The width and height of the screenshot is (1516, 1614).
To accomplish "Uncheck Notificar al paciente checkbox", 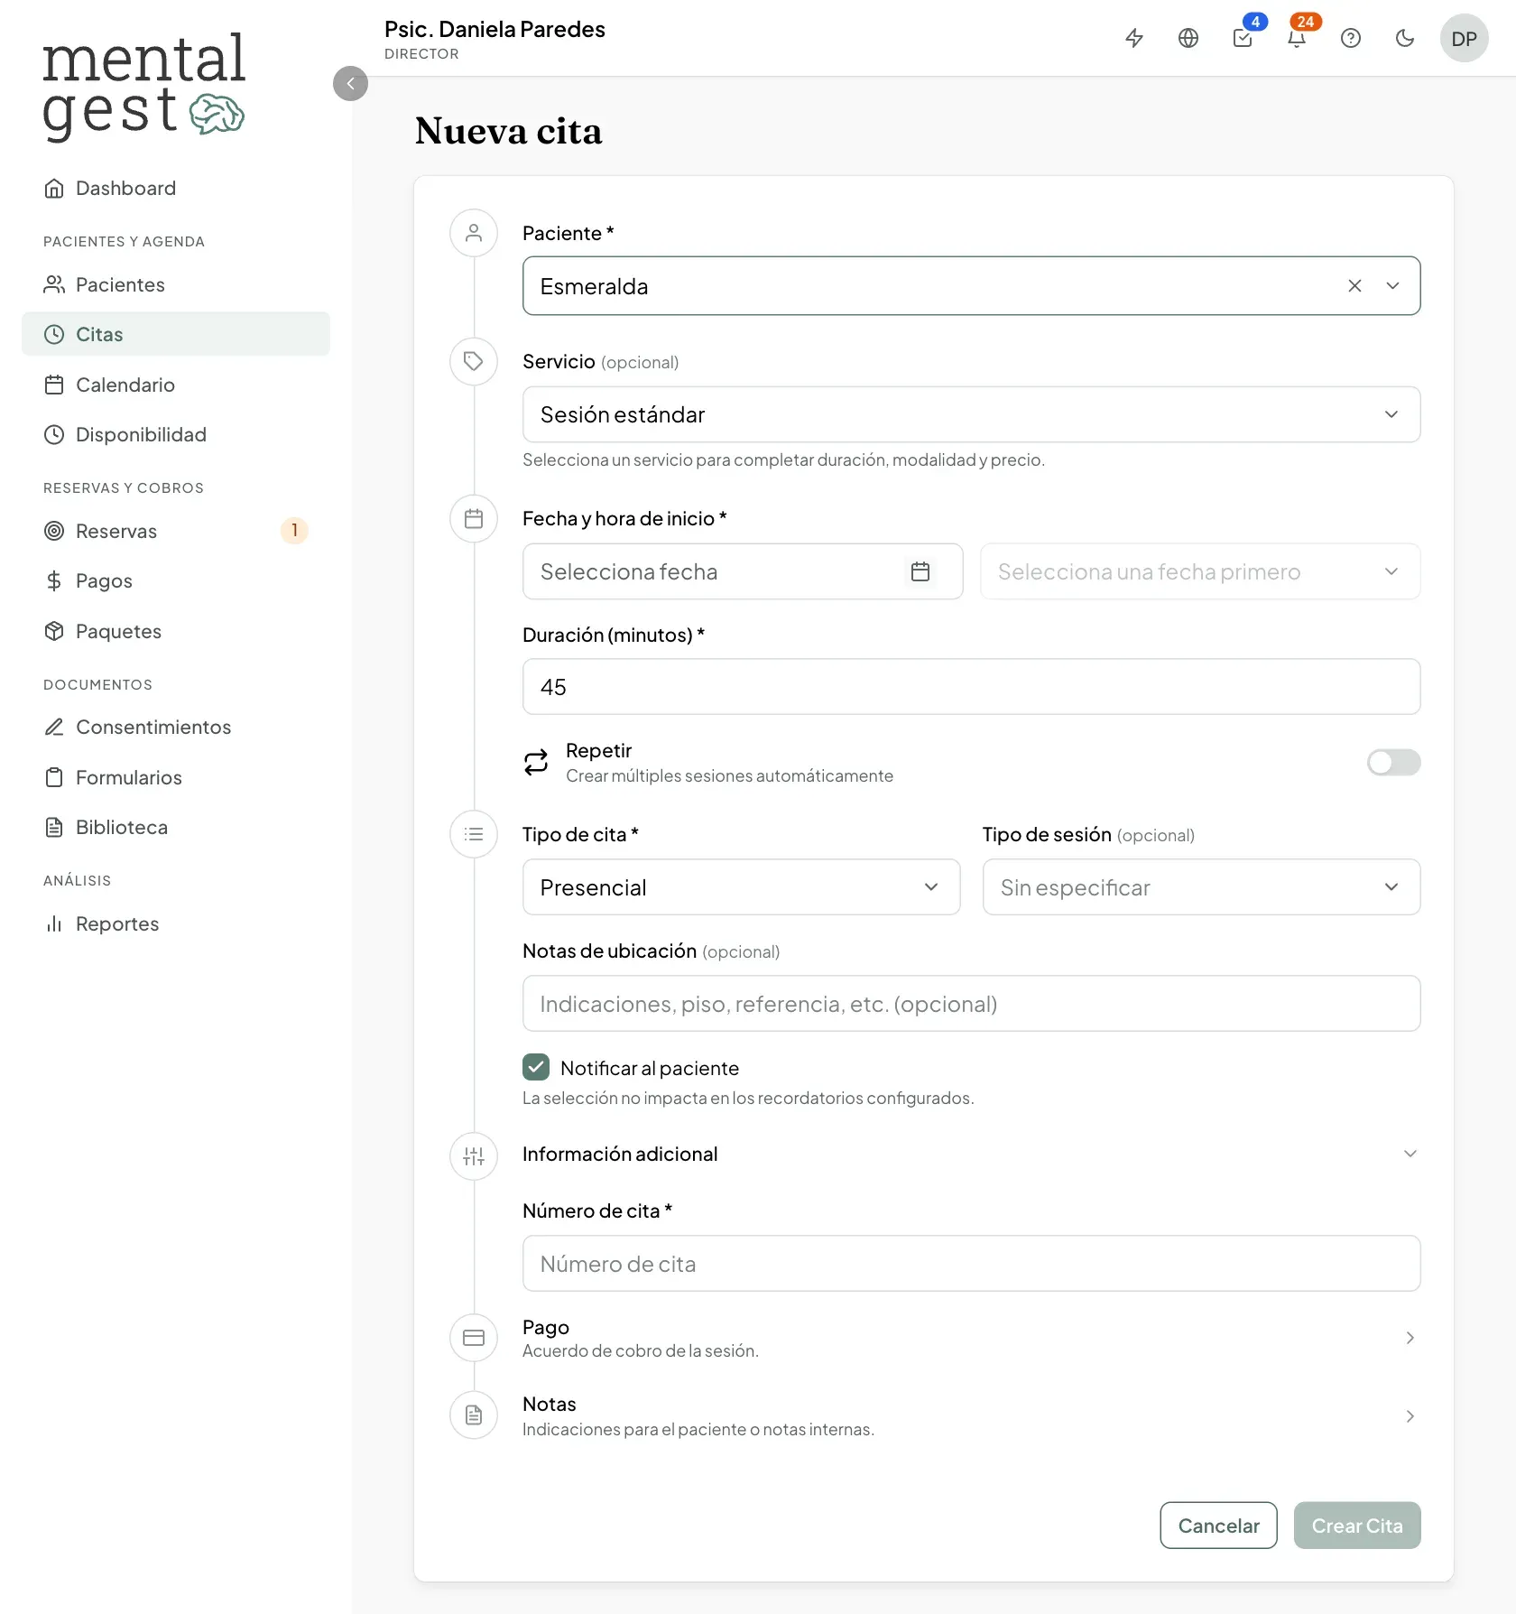I will point(536,1067).
